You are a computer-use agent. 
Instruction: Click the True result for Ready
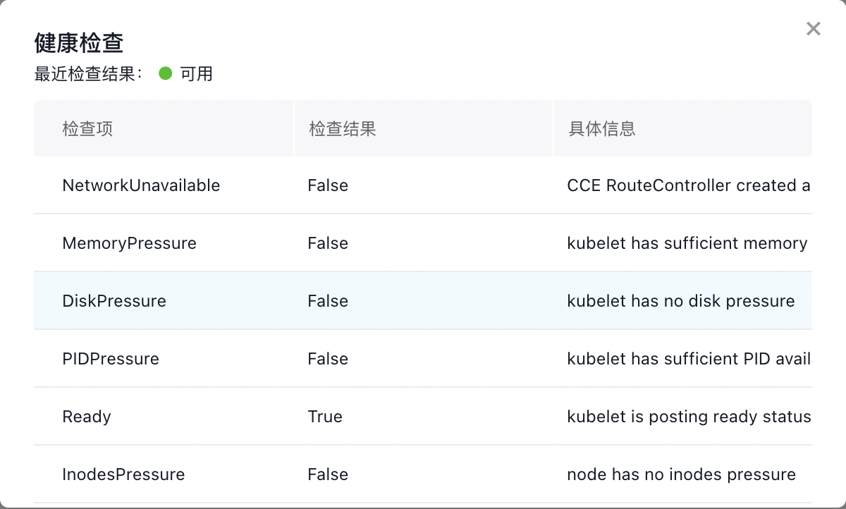325,417
